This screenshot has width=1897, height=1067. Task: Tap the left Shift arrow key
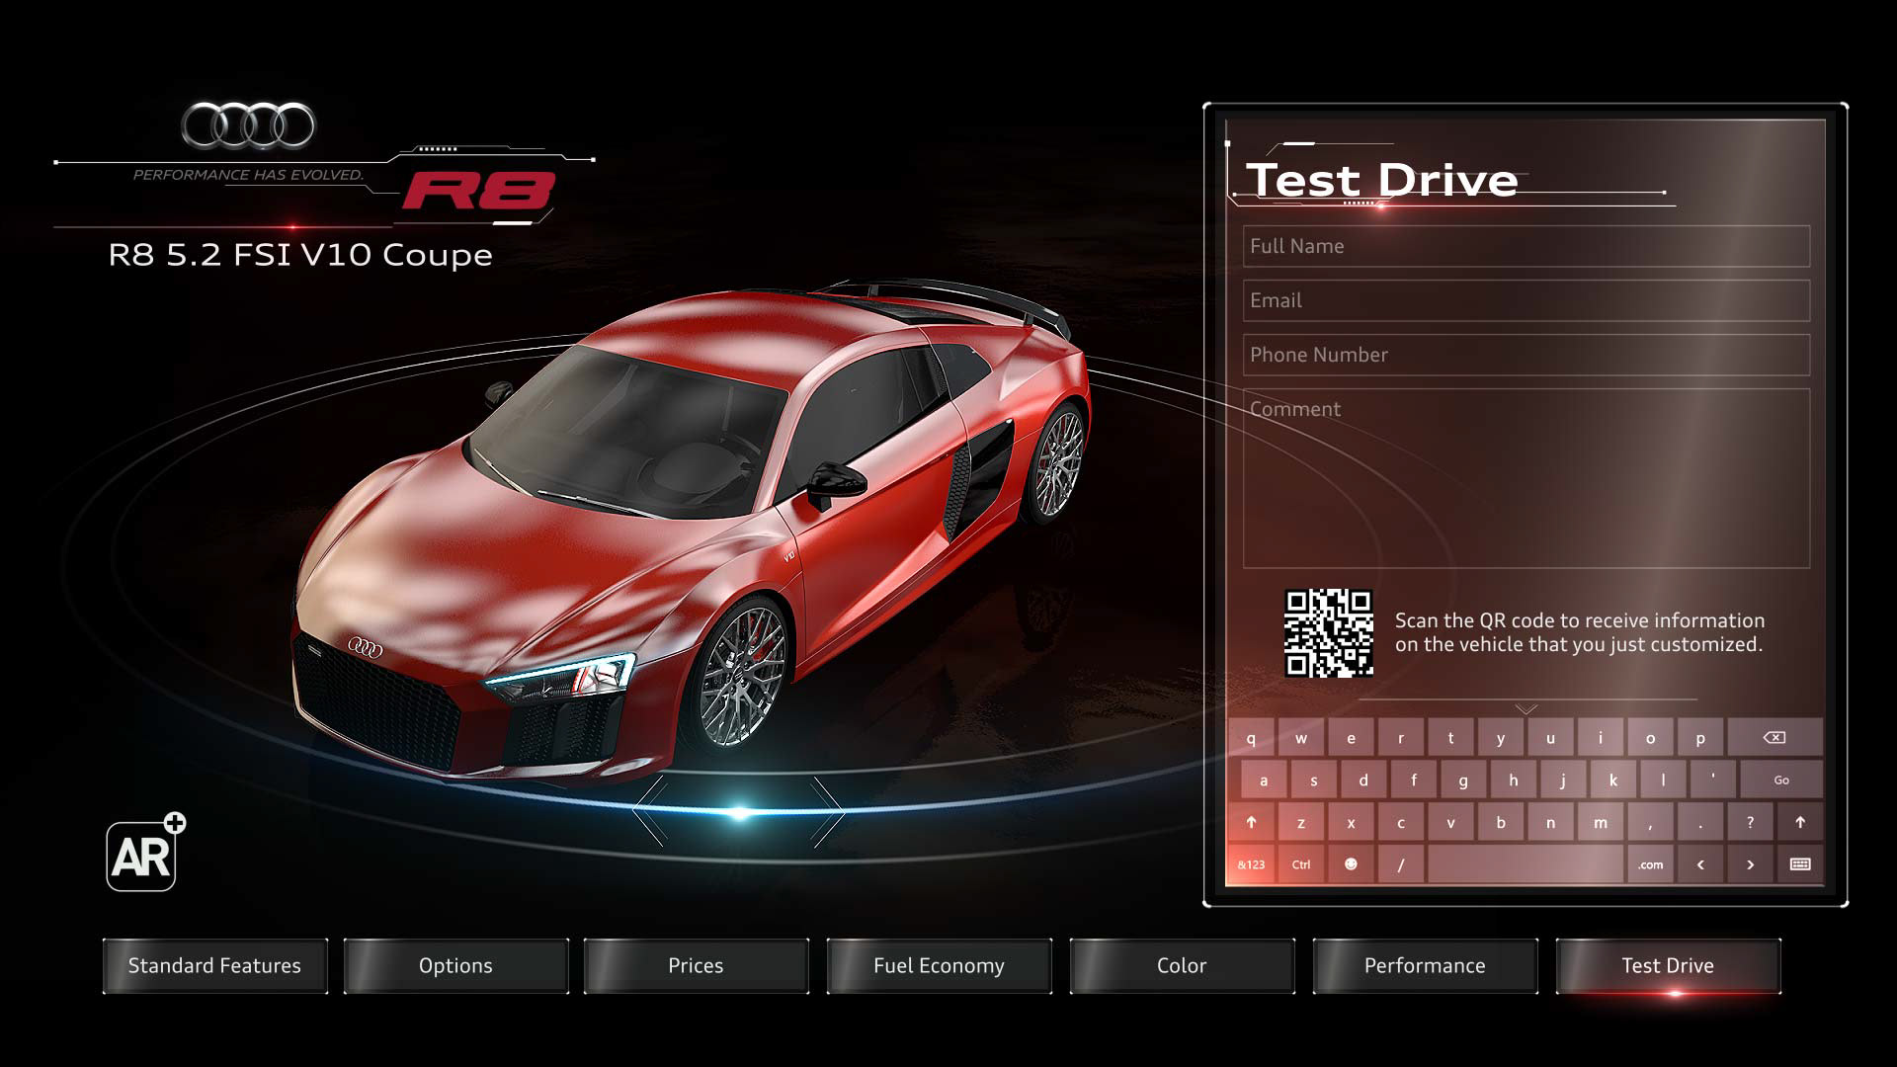(1251, 822)
